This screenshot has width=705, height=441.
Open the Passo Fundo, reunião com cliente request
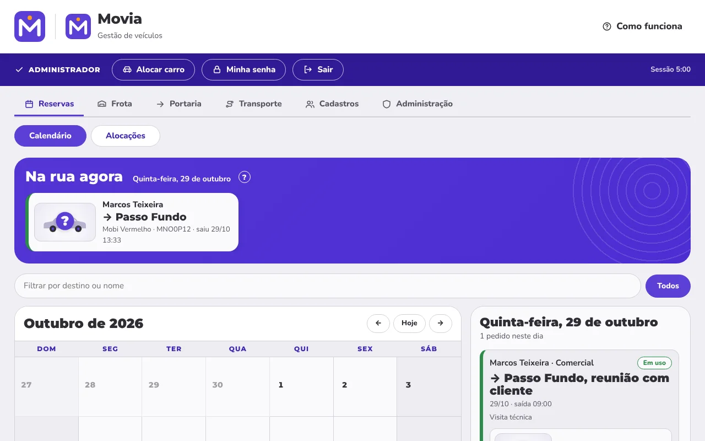579,384
